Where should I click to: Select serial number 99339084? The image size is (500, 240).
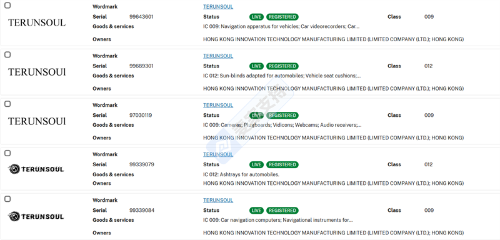[x=142, y=211]
